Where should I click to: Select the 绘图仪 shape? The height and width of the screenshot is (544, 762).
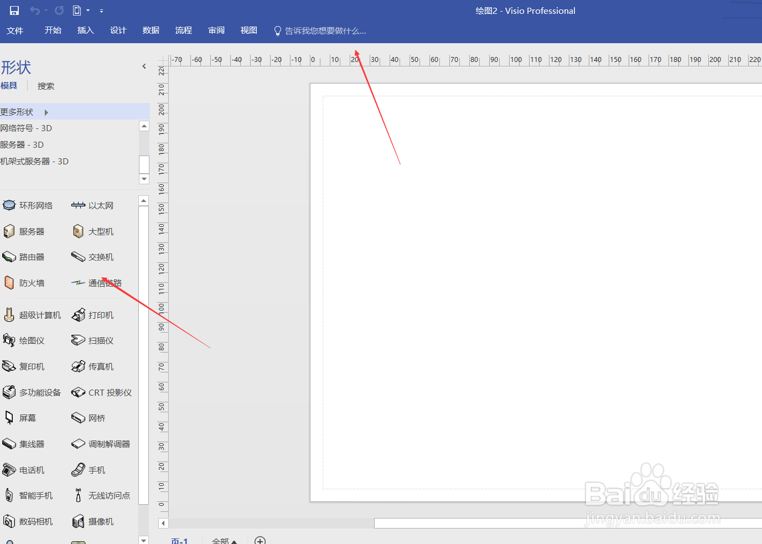pyautogui.click(x=23, y=340)
